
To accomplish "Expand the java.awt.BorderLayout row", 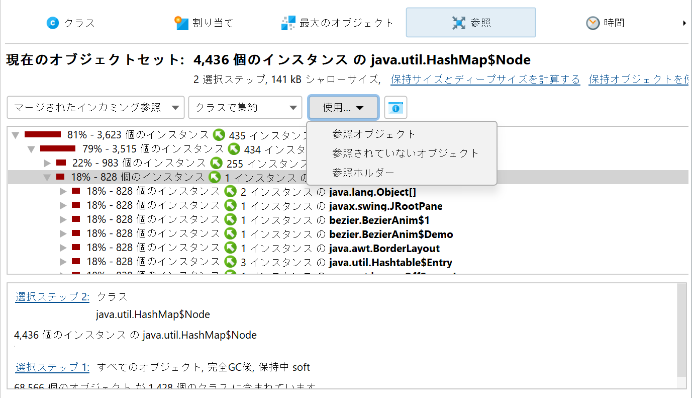I will tap(63, 248).
